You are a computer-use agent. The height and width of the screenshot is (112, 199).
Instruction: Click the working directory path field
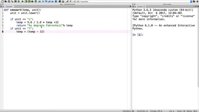coord(135,2)
